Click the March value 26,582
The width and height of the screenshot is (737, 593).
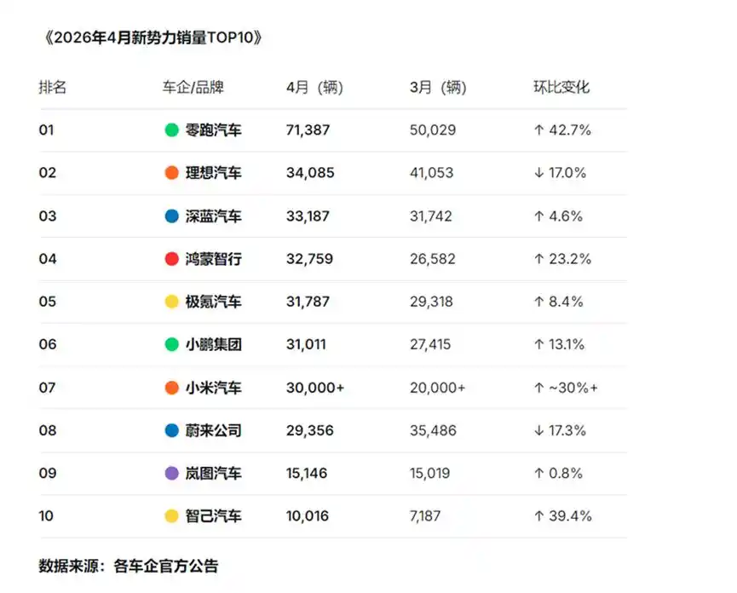433,258
